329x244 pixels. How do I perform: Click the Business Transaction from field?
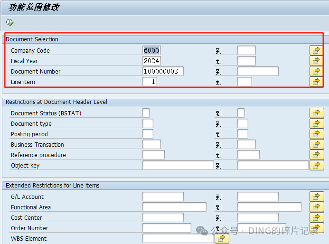coord(152,145)
